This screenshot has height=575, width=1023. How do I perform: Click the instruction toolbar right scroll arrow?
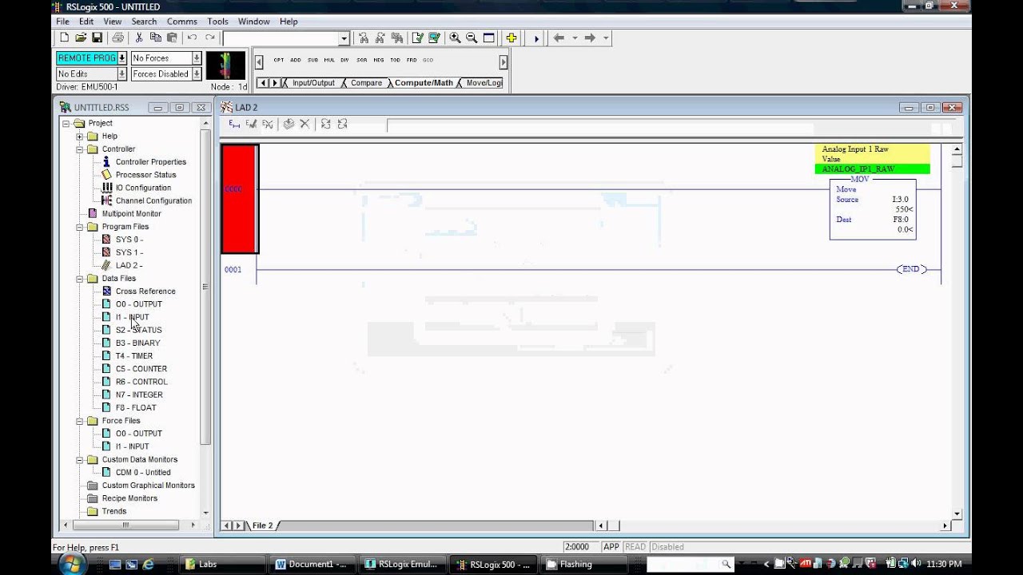tap(504, 61)
